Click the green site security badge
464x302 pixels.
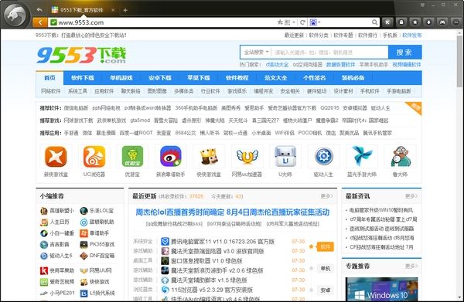coord(53,22)
